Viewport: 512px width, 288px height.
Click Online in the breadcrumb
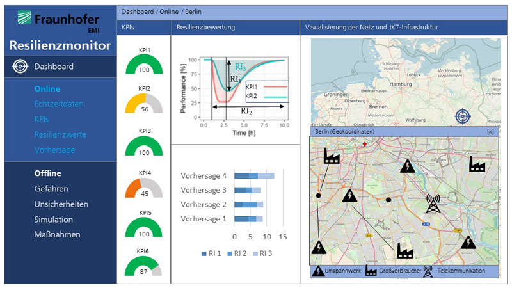click(169, 12)
